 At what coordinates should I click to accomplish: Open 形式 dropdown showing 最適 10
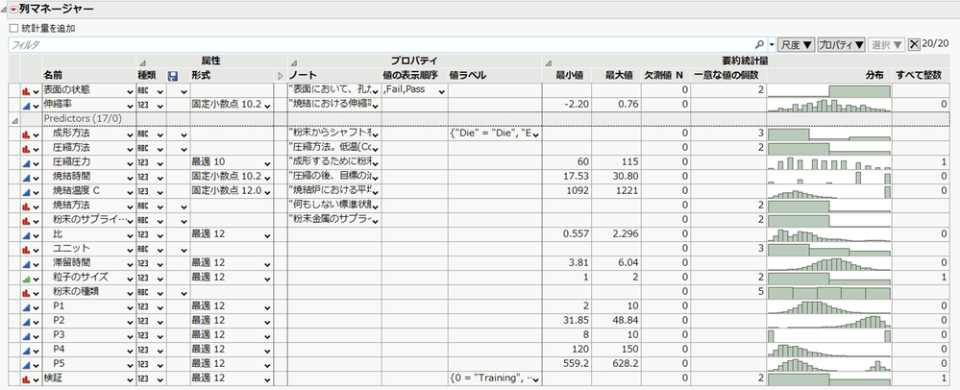[x=267, y=163]
